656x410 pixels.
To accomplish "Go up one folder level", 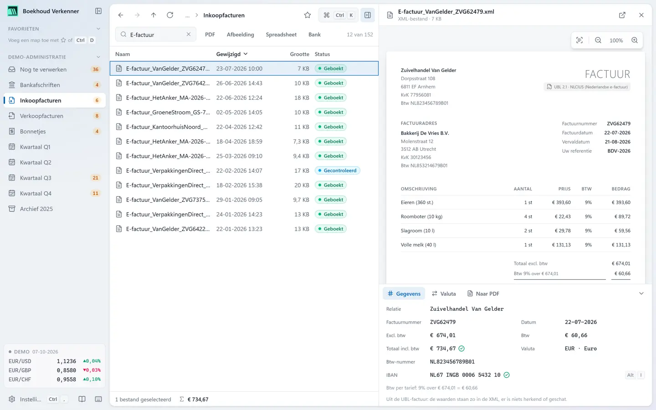I will [x=154, y=15].
